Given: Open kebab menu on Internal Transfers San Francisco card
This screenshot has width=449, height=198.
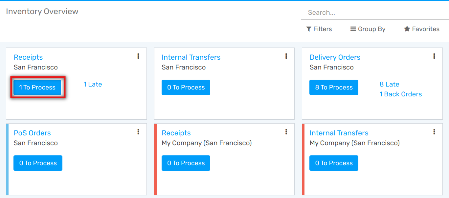Looking at the screenshot, I should click(286, 56).
